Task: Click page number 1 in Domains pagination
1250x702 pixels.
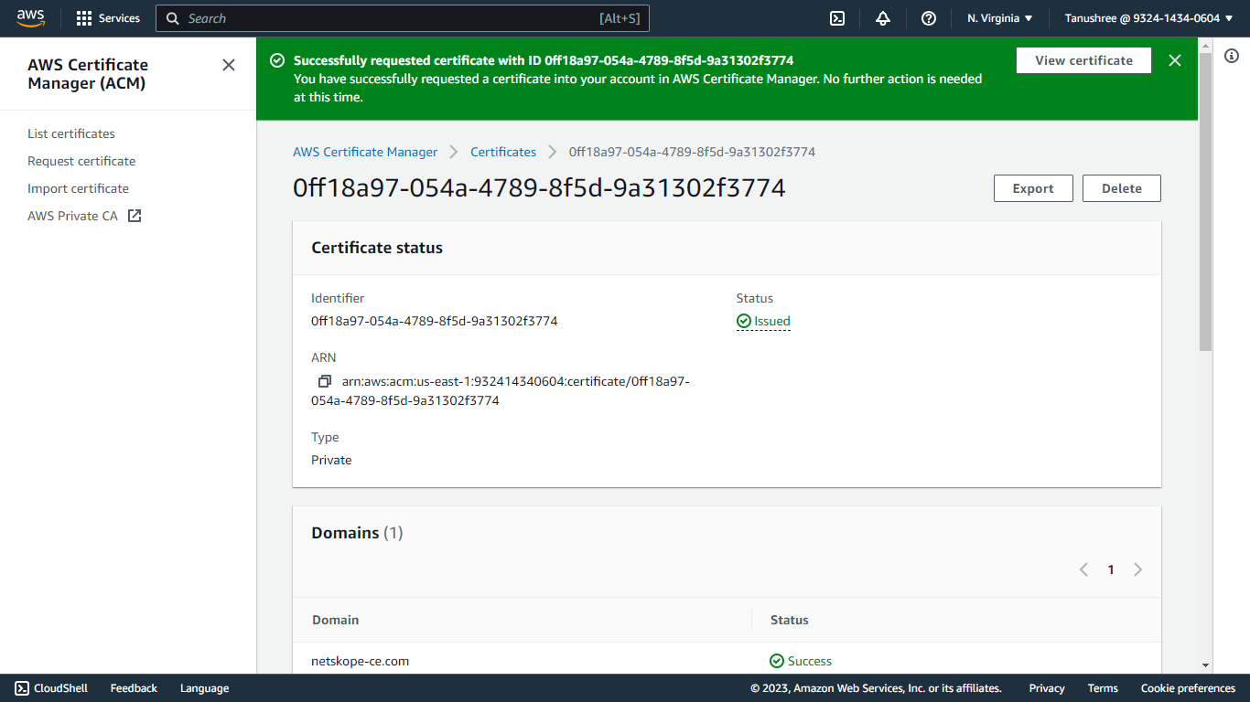Action: pyautogui.click(x=1111, y=569)
